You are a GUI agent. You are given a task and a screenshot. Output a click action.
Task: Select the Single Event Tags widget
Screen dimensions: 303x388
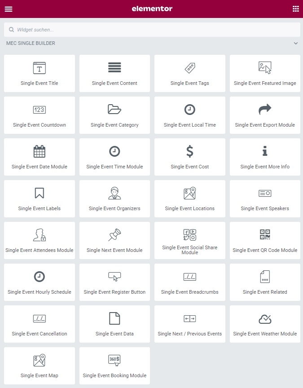click(x=189, y=74)
